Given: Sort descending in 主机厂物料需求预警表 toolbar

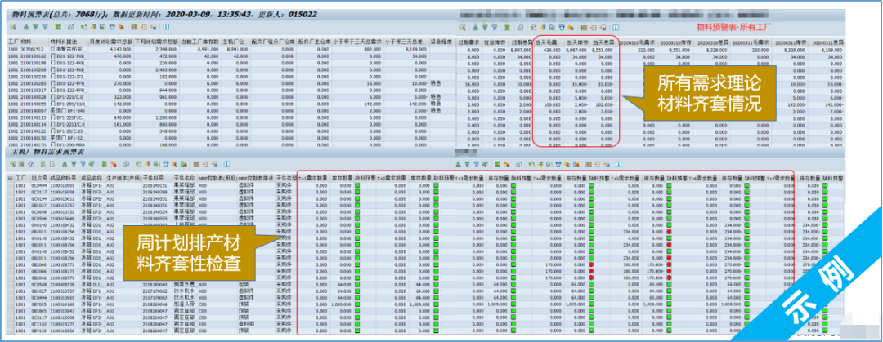Looking at the screenshot, I should (74, 164).
